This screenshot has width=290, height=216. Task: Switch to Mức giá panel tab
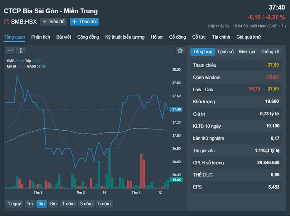247,52
